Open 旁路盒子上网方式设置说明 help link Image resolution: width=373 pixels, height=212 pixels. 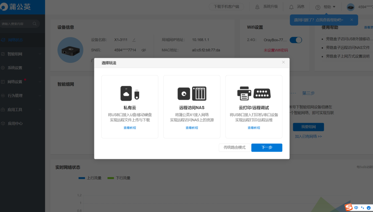(x=348, y=56)
